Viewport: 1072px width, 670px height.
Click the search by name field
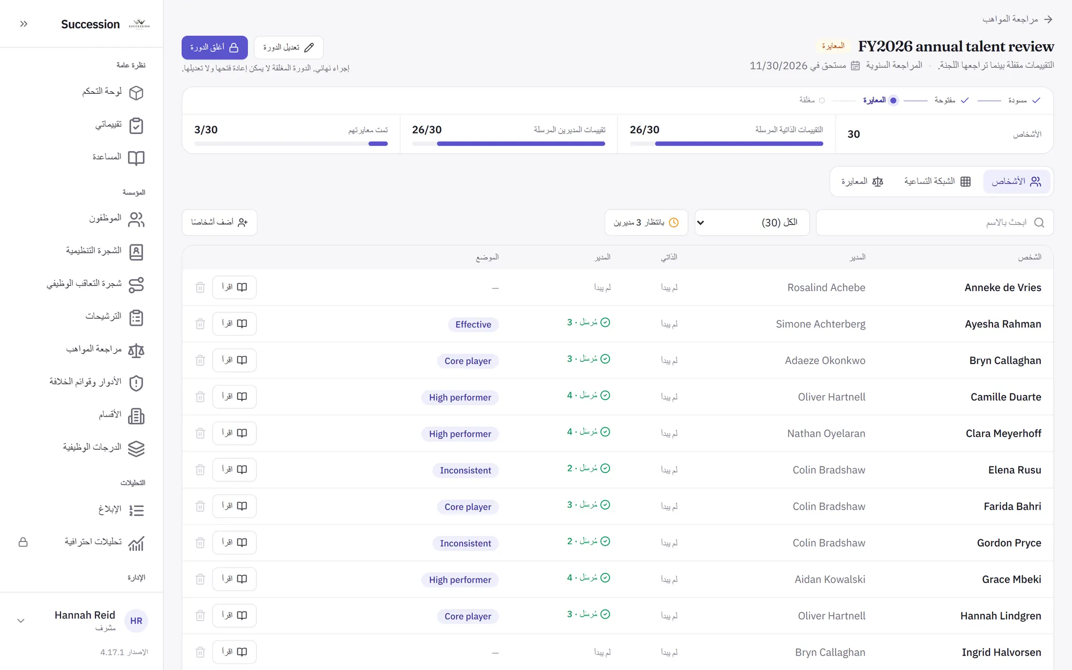point(934,222)
